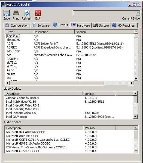Click version 5.1.2601.3142 cell

(86, 55)
